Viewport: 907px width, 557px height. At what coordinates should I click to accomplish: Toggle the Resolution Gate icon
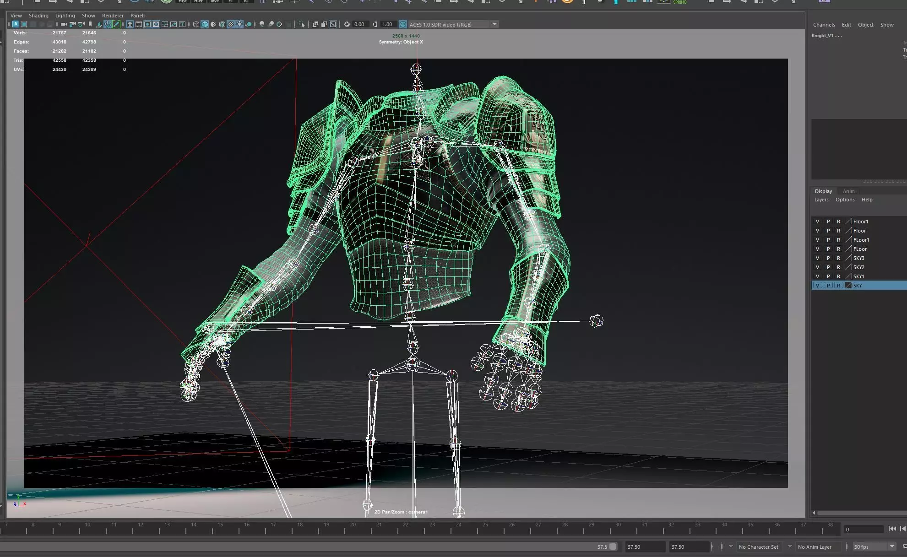coord(147,24)
